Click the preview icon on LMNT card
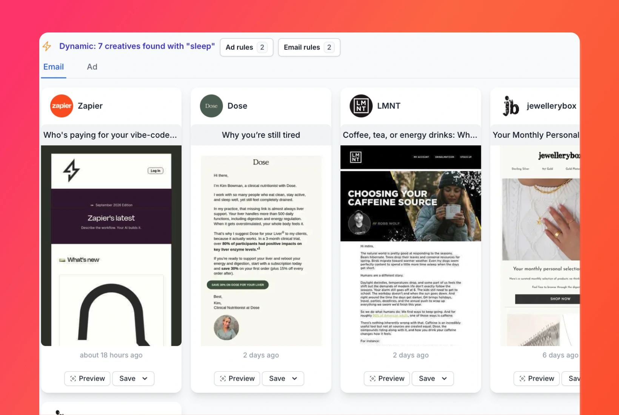The height and width of the screenshot is (415, 619). tap(373, 378)
